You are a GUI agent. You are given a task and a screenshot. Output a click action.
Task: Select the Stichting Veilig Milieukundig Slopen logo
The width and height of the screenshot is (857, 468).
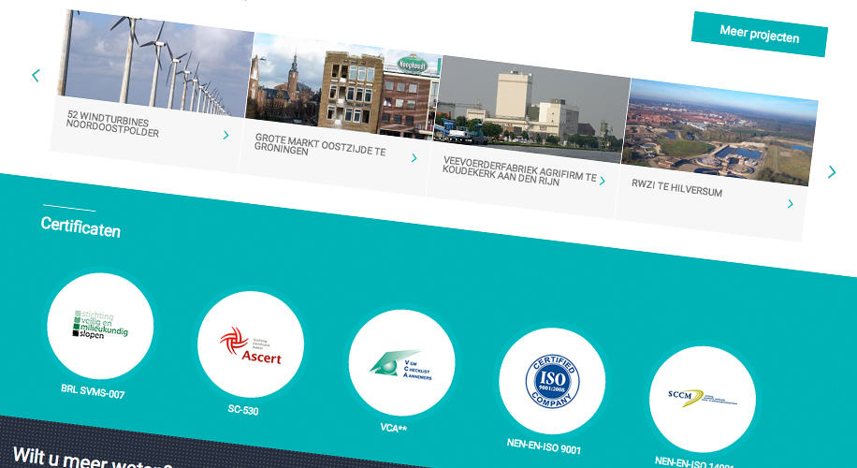pos(100,326)
